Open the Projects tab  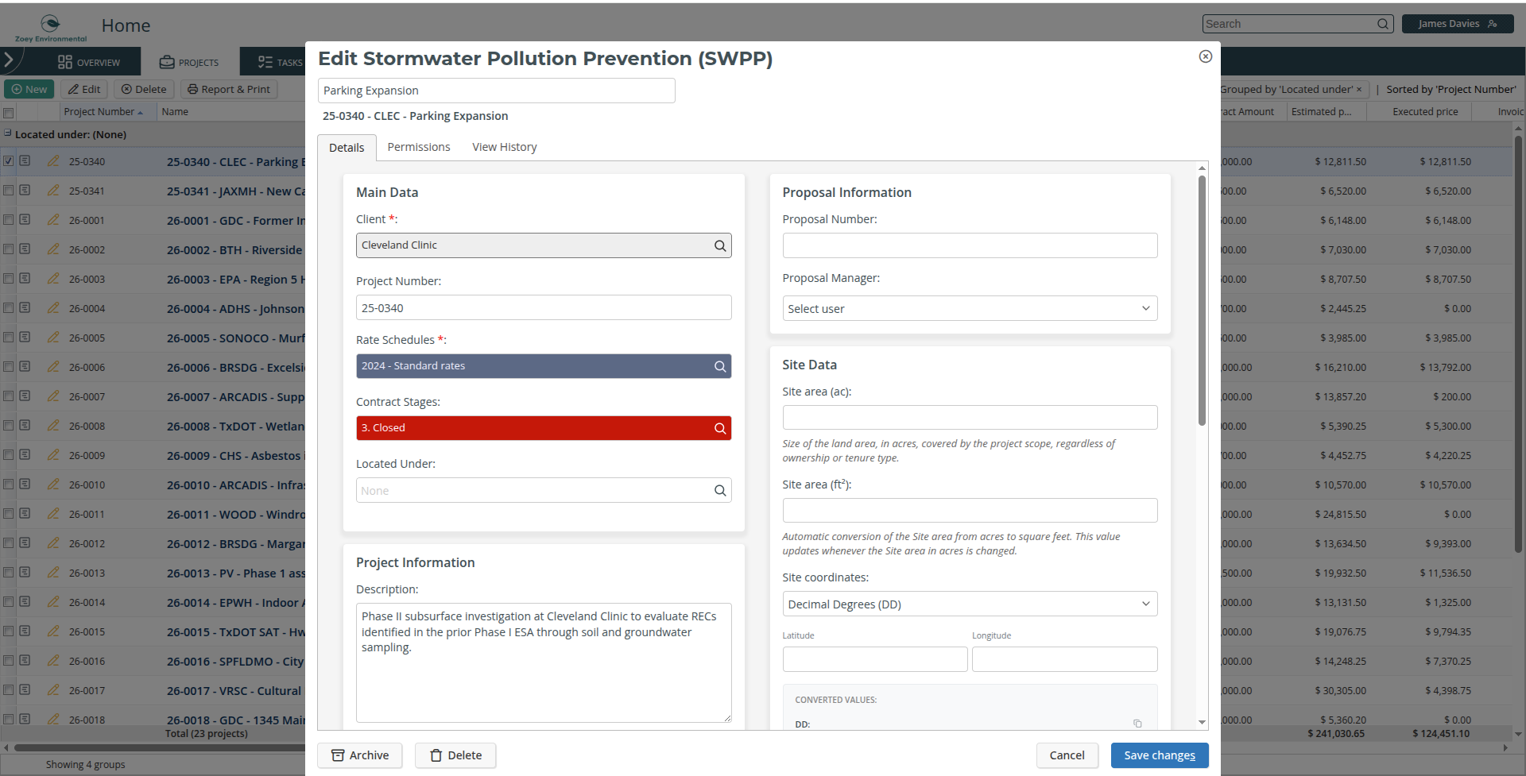[189, 62]
